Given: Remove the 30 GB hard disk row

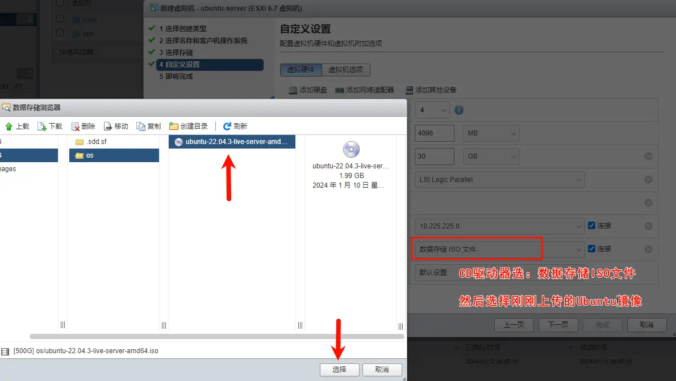Looking at the screenshot, I should (x=648, y=156).
